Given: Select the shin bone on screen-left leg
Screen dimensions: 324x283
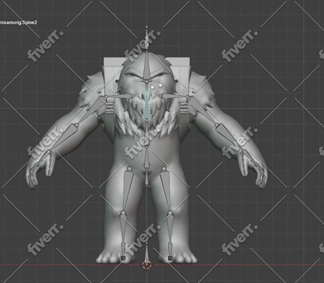Looking at the screenshot, I should pos(123,228).
